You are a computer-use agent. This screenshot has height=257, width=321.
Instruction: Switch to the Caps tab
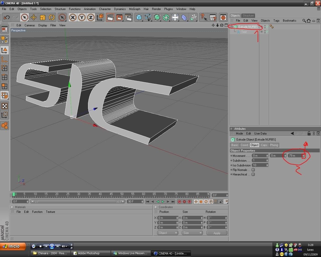(x=264, y=145)
